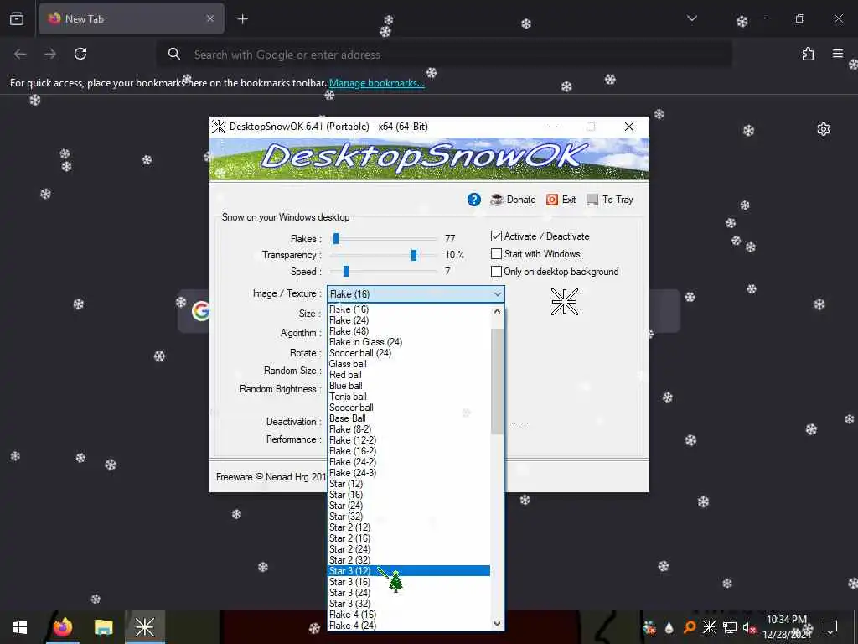This screenshot has height=644, width=858.
Task: Open Firefox extensions puzzle icon
Action: (808, 54)
